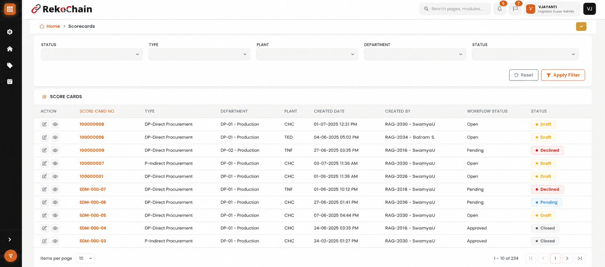605x267 pixels.
Task: View score card SDM-000-06 with eye icon
Action: 55,202
